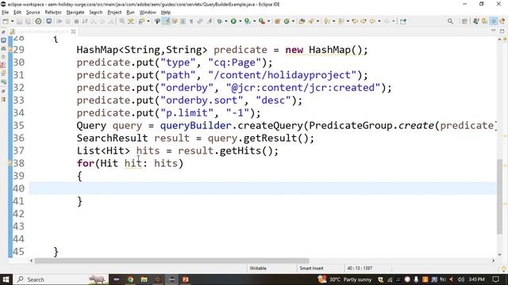Open the Debug dropdown arrow
The height and width of the screenshot is (285, 508).
[225, 21]
